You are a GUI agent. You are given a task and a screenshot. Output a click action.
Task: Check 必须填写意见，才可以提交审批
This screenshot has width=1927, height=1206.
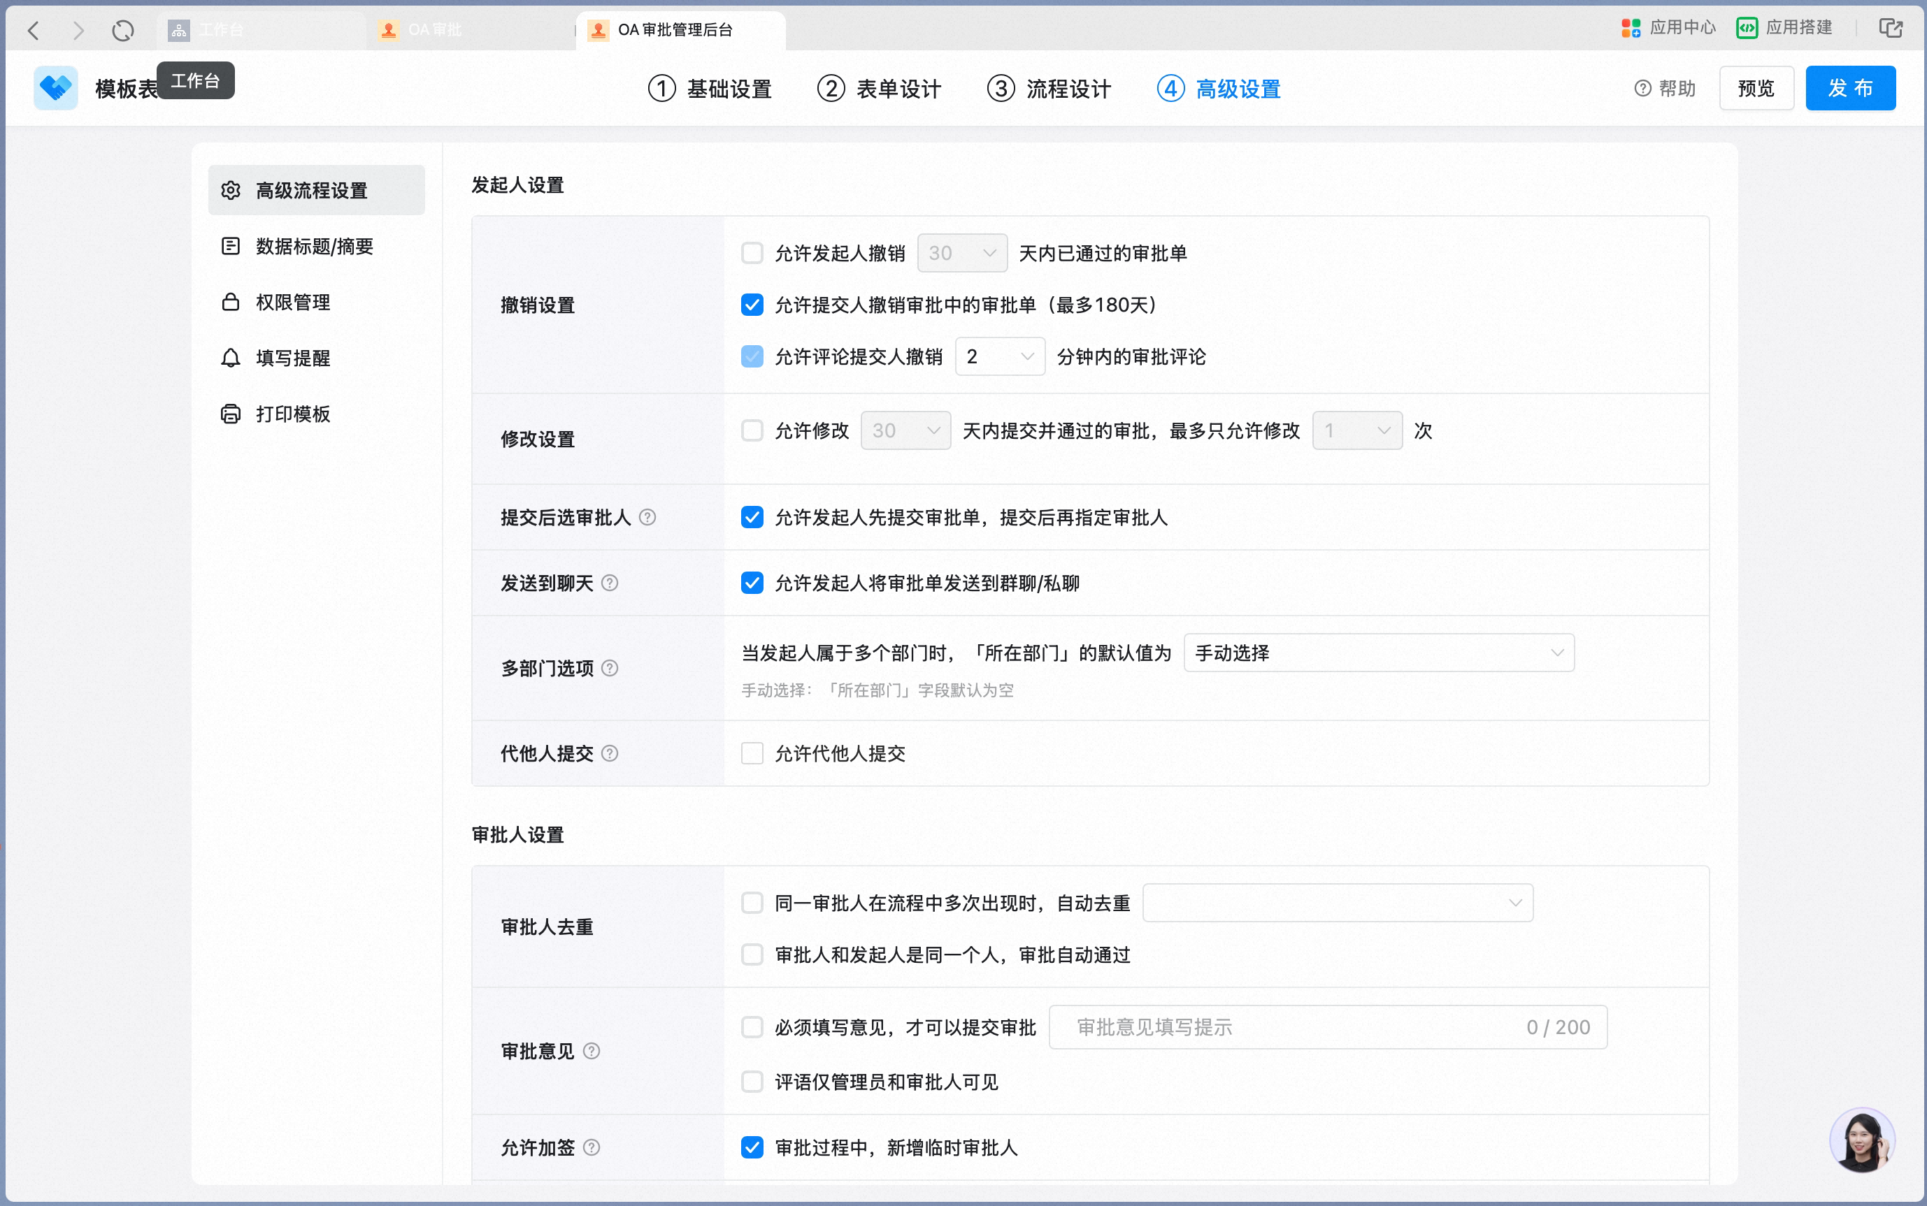click(x=752, y=1027)
